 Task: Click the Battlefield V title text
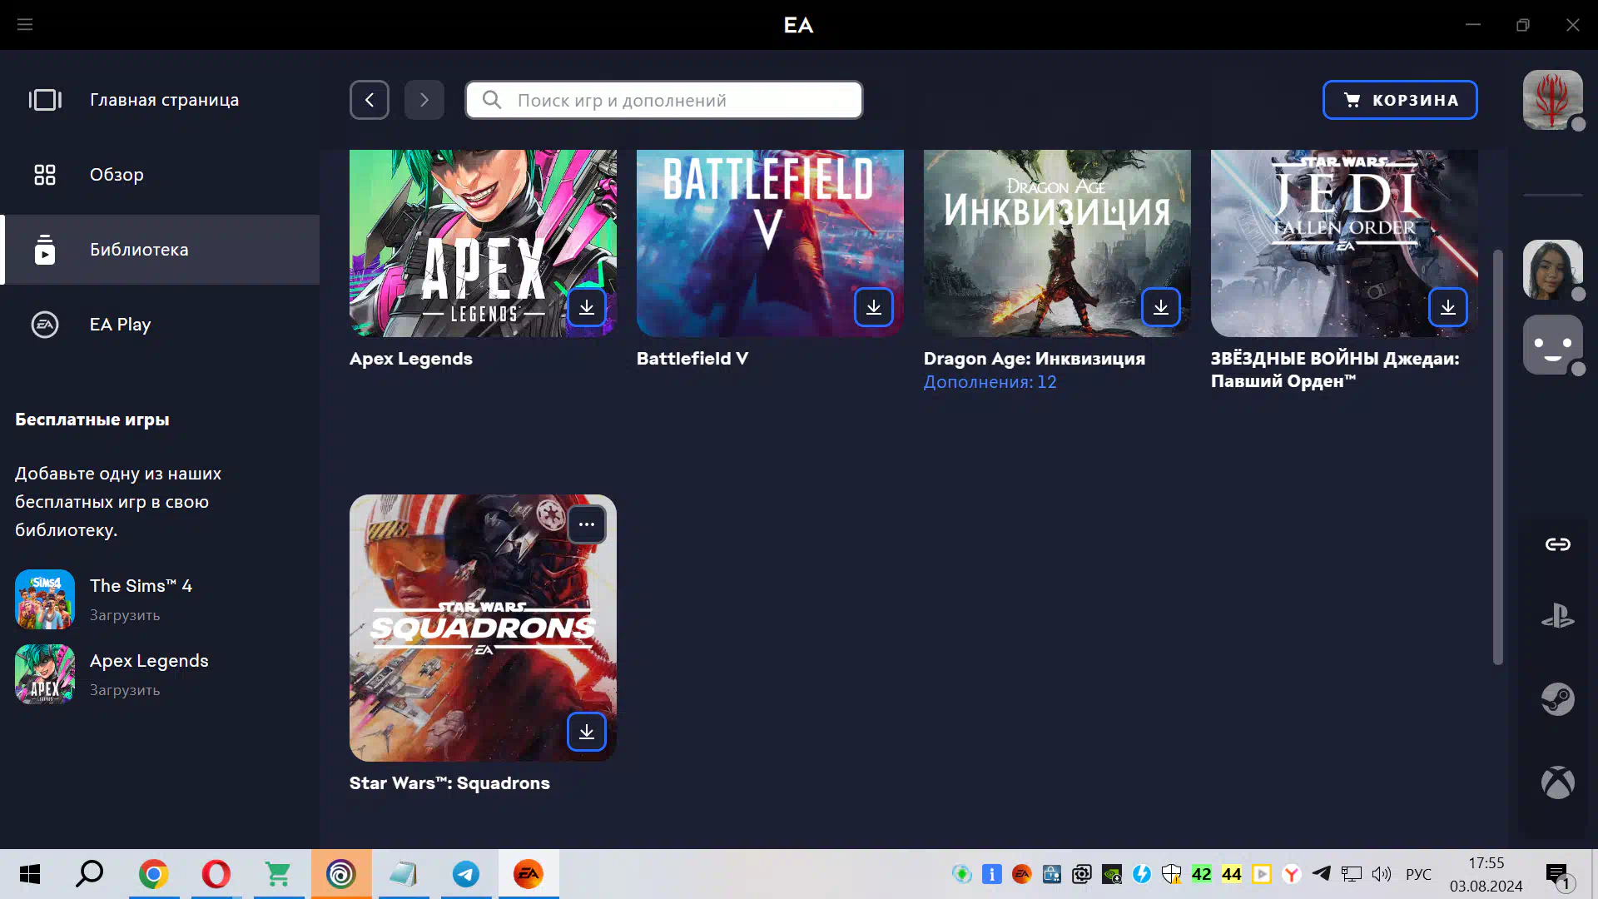(692, 359)
